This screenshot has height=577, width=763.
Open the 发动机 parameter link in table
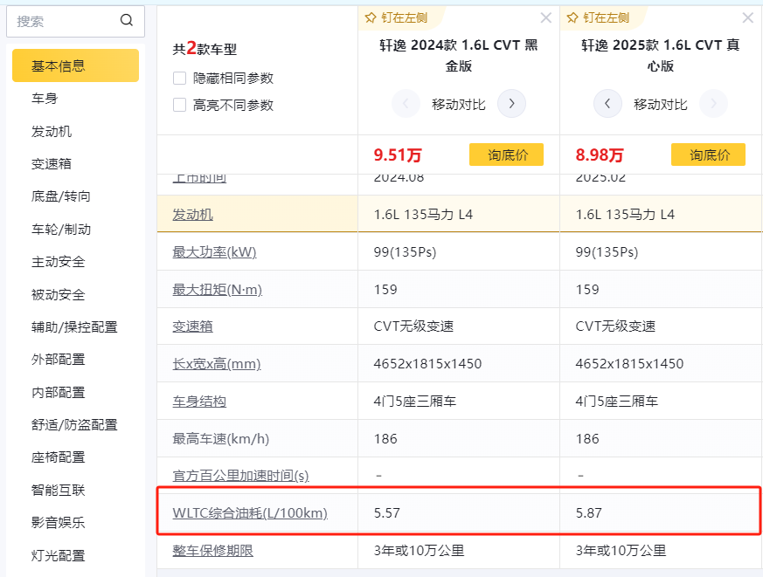pyautogui.click(x=192, y=215)
